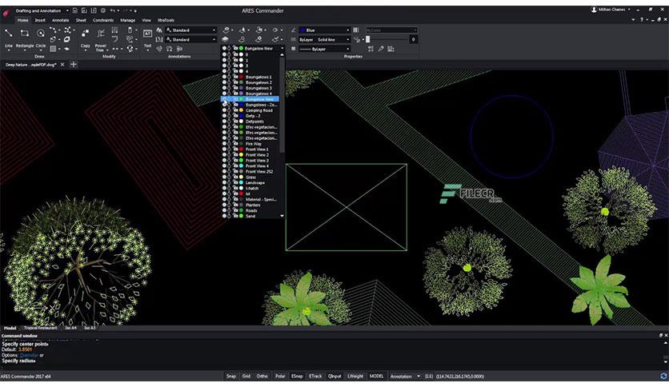The image size is (669, 387).
Task: Click the hatch tool icon in Draw group
Action: 53,49
